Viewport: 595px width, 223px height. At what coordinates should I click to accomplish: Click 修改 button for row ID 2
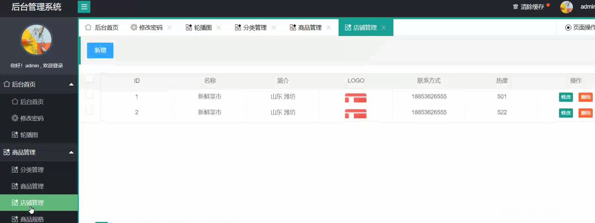[566, 113]
